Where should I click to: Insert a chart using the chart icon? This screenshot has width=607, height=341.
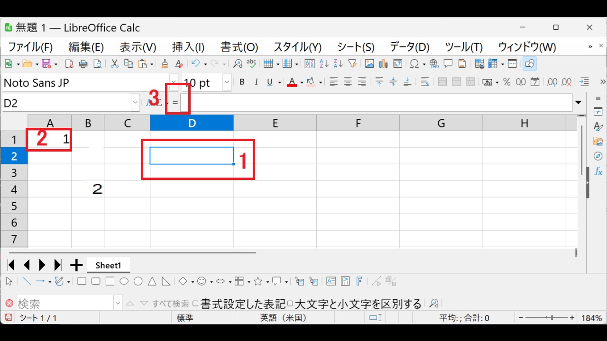click(x=383, y=63)
